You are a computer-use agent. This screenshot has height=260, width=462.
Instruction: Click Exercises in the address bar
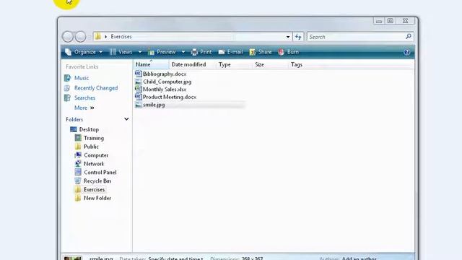(x=121, y=37)
